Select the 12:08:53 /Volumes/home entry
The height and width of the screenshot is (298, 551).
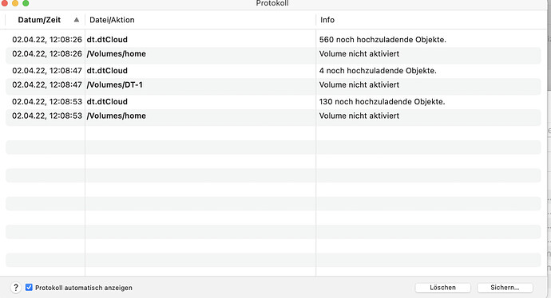pos(273,116)
